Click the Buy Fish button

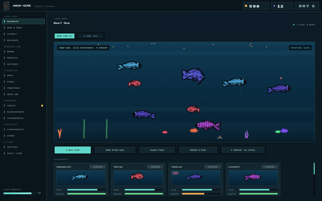point(73,150)
